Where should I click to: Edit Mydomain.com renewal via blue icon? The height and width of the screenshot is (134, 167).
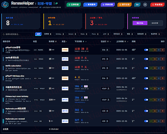click(x=159, y=121)
